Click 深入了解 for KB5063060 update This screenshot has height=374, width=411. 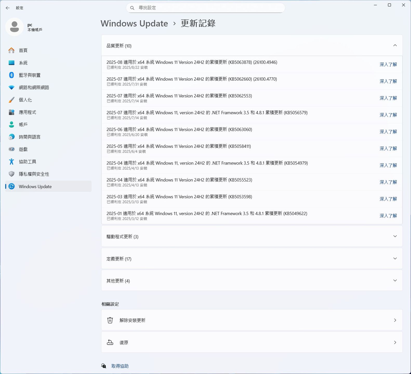(x=388, y=132)
